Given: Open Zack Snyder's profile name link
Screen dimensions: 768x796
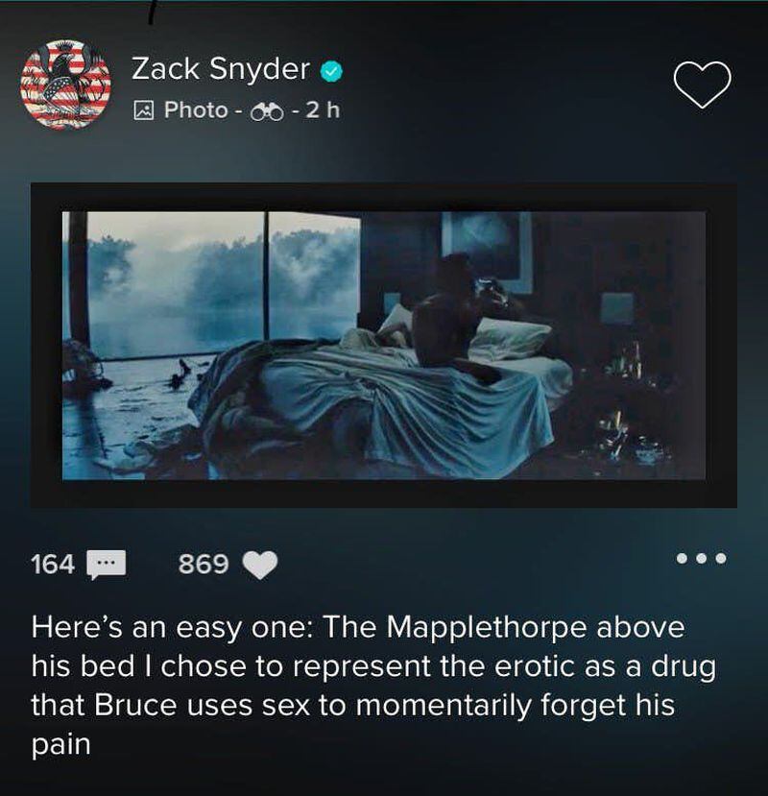Looking at the screenshot, I should pos(220,69).
